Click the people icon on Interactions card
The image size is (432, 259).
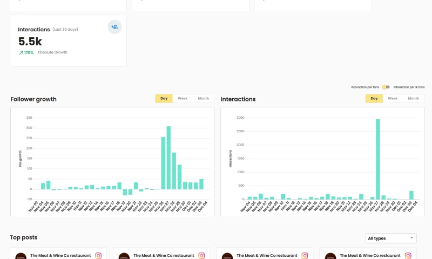pyautogui.click(x=114, y=26)
